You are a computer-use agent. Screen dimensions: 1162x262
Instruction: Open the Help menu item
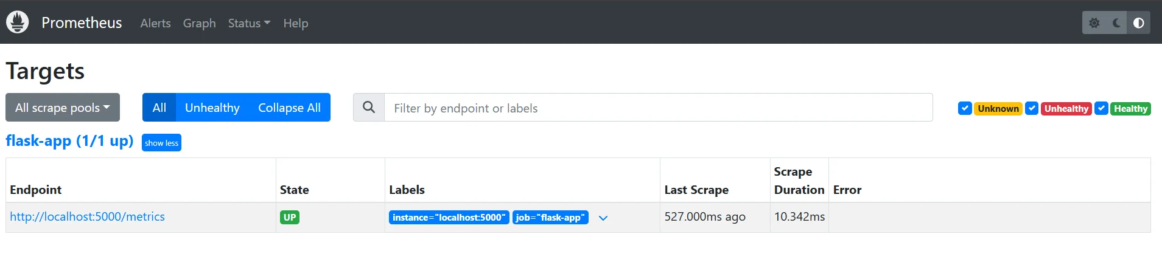[295, 23]
